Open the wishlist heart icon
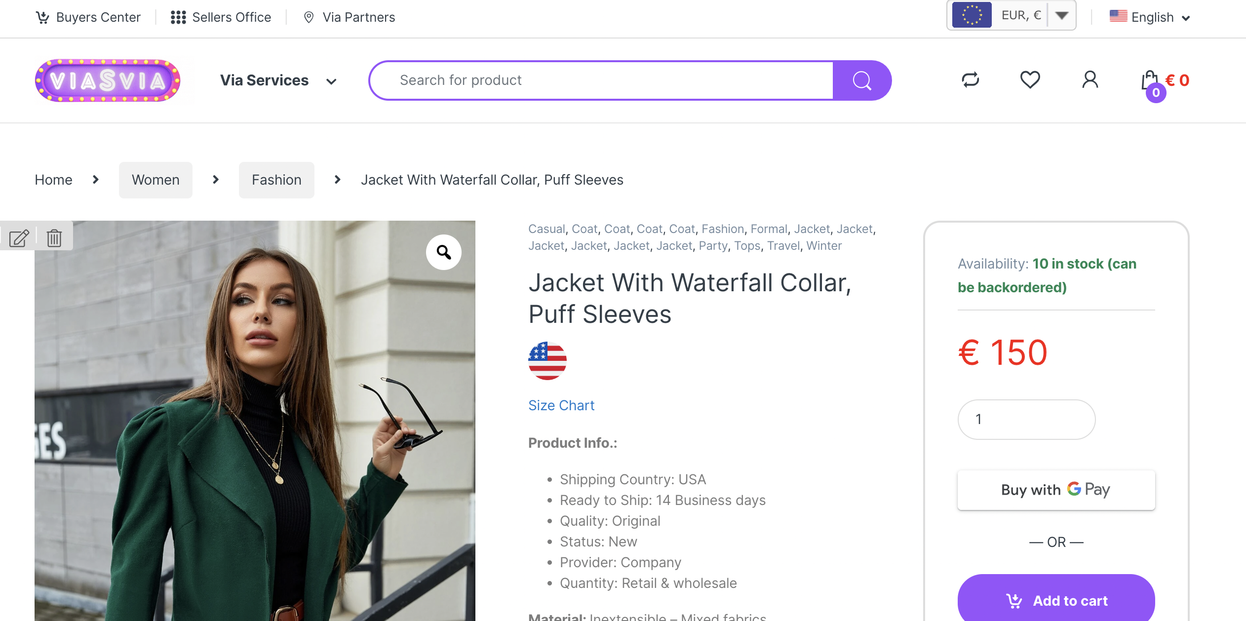Viewport: 1246px width, 621px height. click(x=1030, y=80)
